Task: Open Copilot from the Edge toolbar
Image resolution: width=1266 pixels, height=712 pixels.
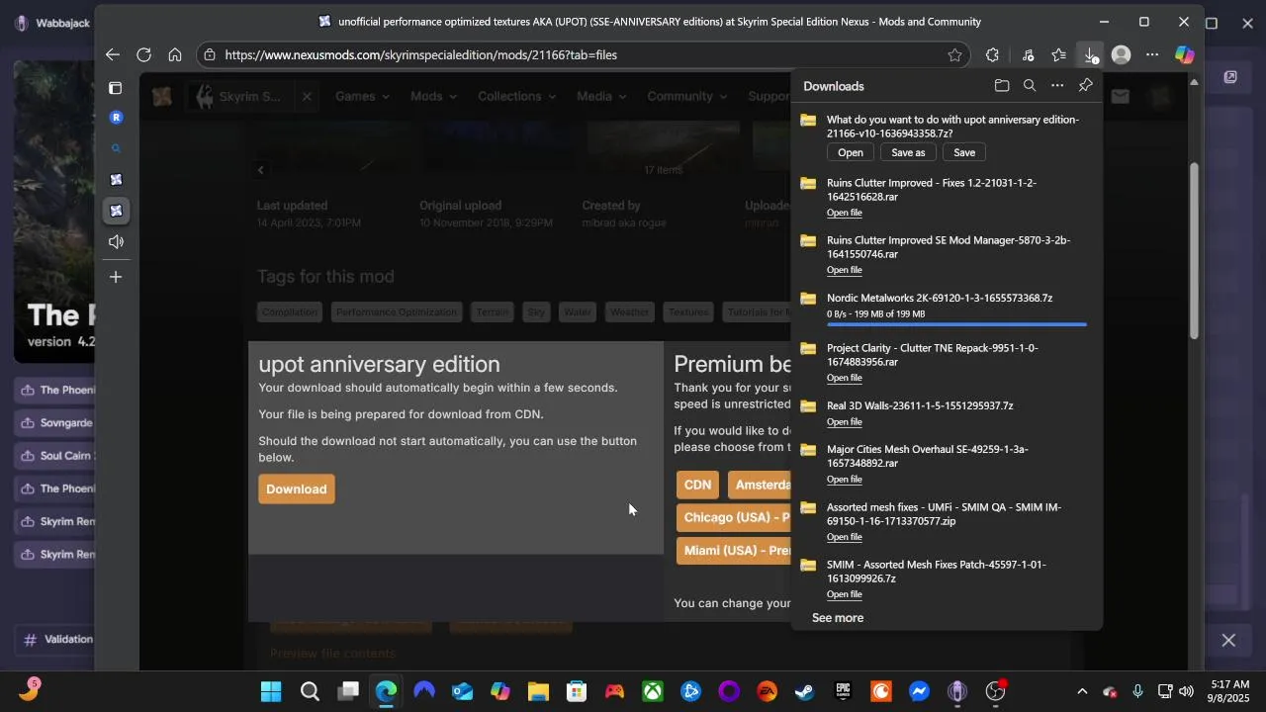Action: point(1184,55)
